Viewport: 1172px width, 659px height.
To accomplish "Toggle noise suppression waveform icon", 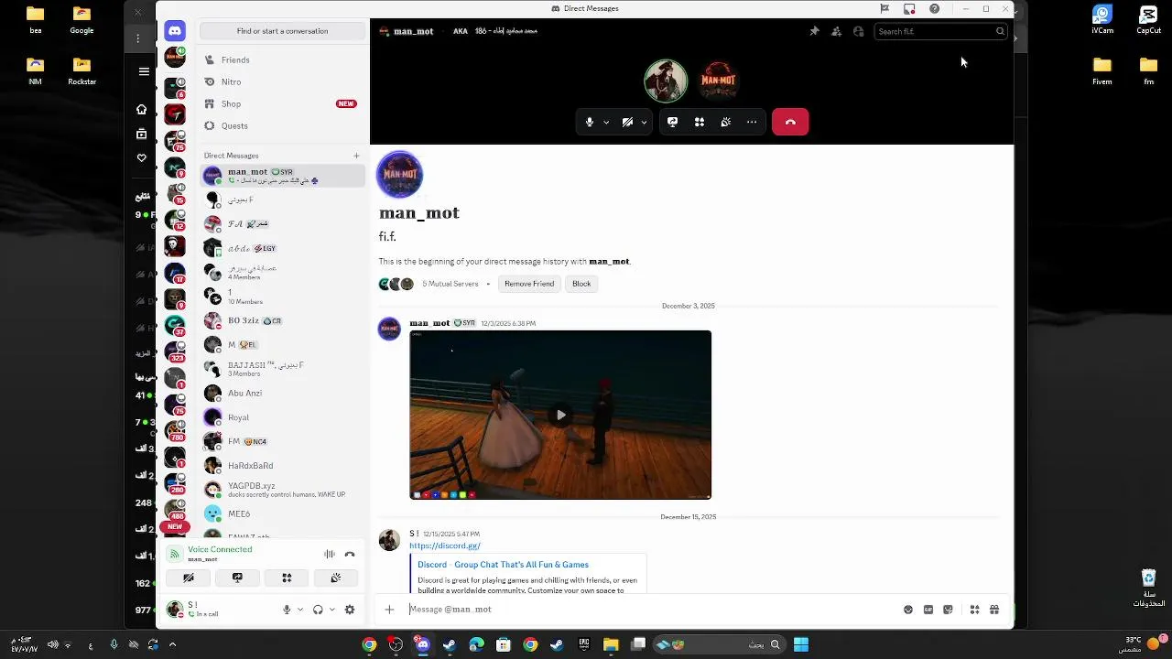I will pyautogui.click(x=330, y=554).
